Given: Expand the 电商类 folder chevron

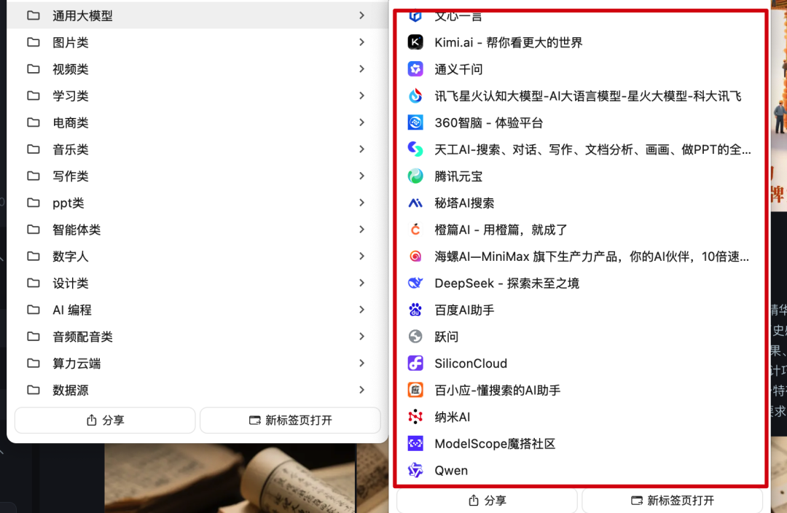Looking at the screenshot, I should [x=362, y=122].
